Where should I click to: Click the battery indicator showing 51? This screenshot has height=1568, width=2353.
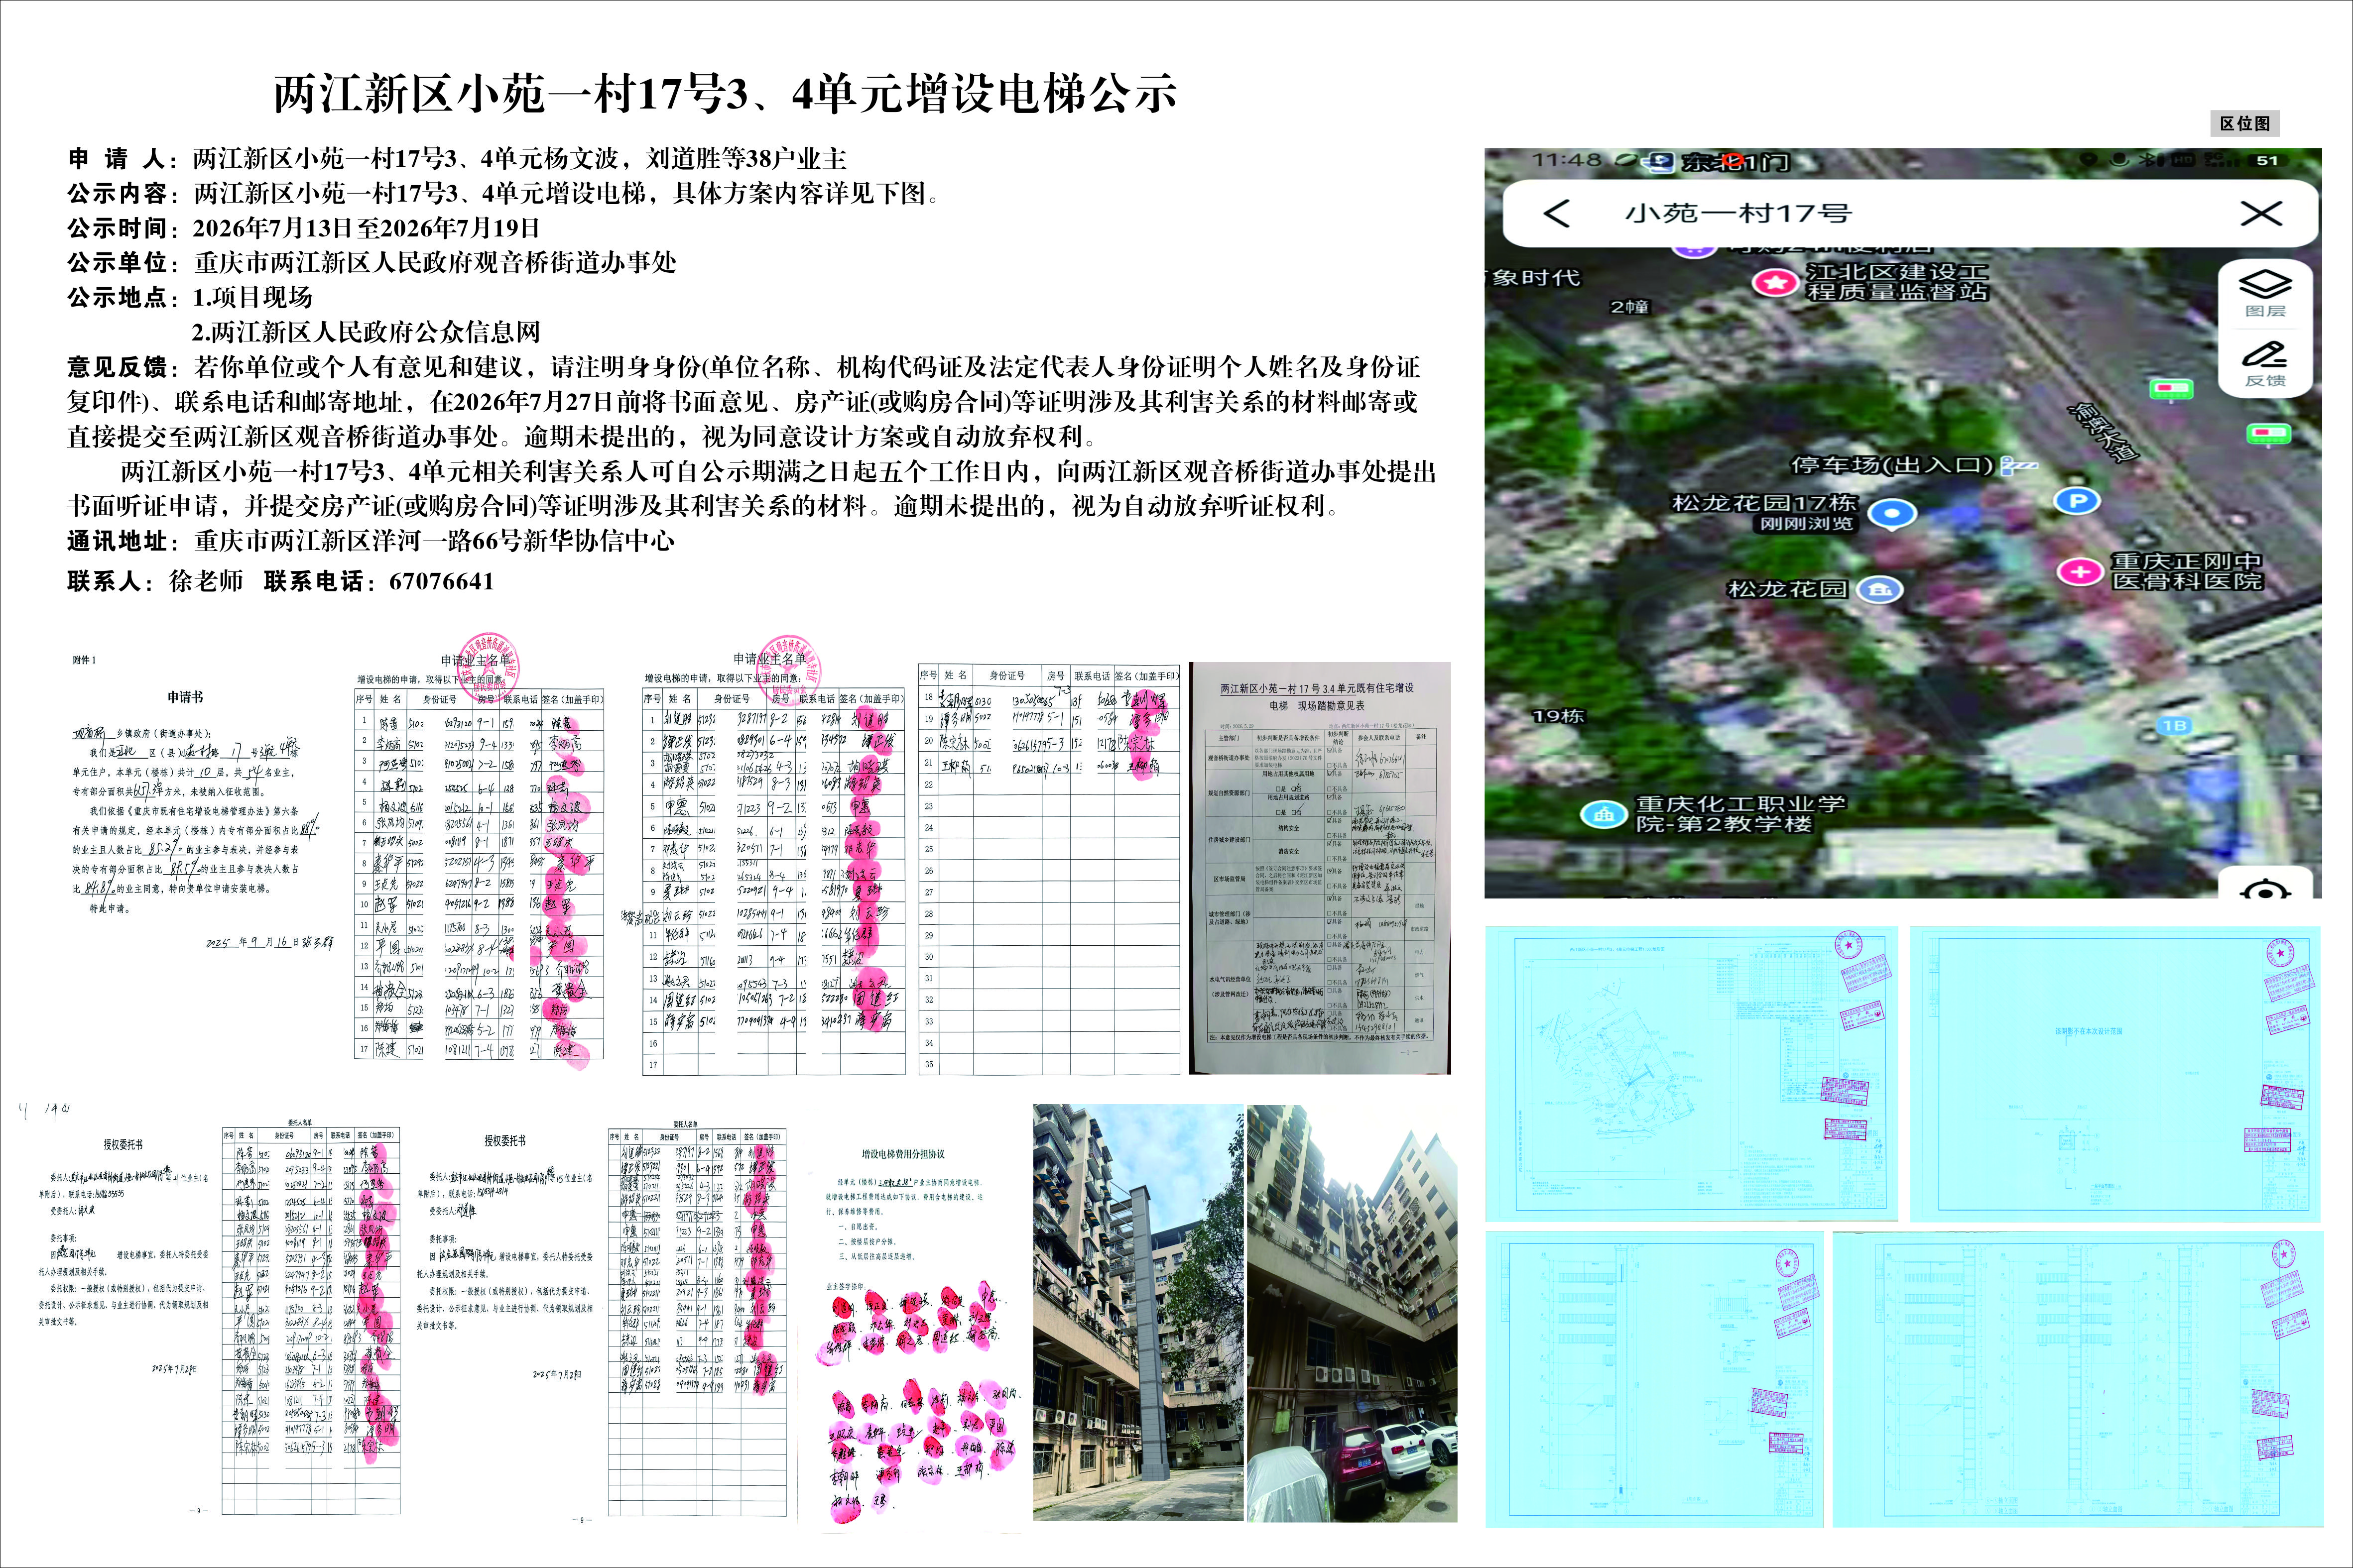coord(2267,160)
